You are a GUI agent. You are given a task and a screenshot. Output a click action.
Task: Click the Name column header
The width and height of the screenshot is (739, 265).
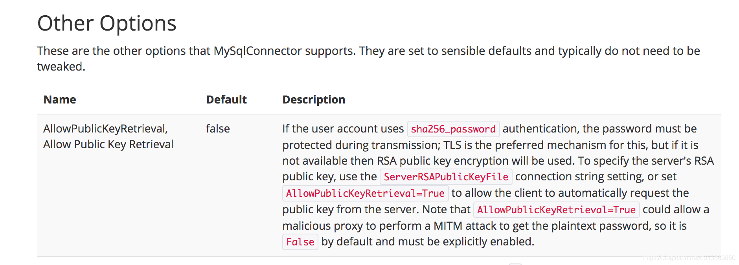click(60, 100)
